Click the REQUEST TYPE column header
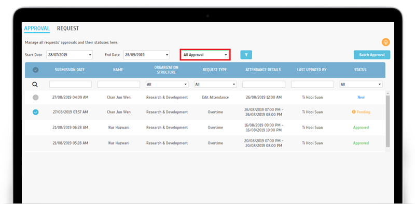Viewport: 415px width, 204px height. 215,70
